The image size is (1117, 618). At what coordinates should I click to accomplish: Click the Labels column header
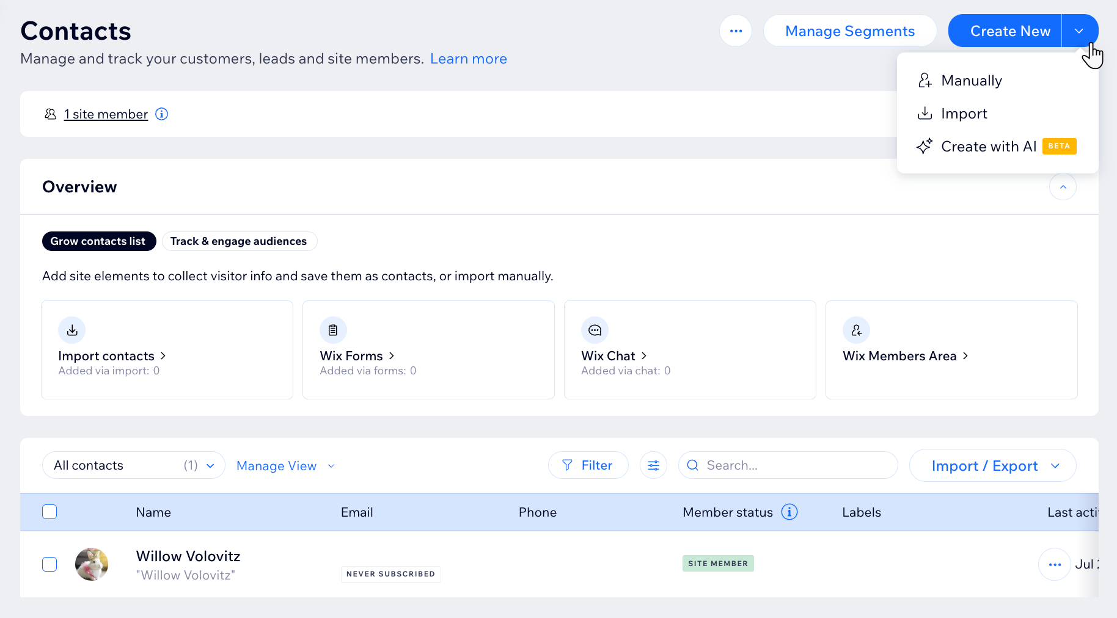point(862,512)
